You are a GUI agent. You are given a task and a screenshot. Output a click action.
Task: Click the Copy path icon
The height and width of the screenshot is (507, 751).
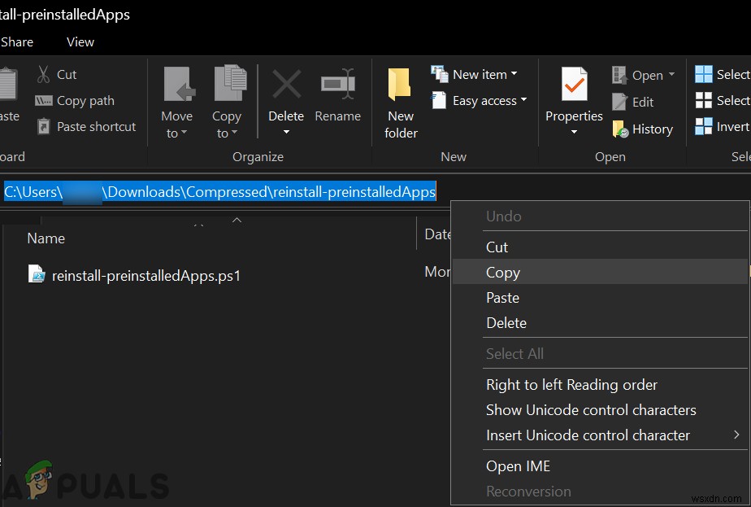[44, 101]
